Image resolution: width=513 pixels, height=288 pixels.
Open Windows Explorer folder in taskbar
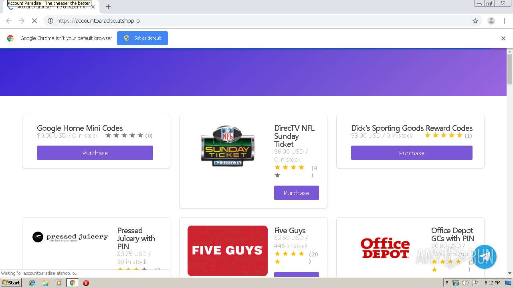pyautogui.click(x=45, y=283)
